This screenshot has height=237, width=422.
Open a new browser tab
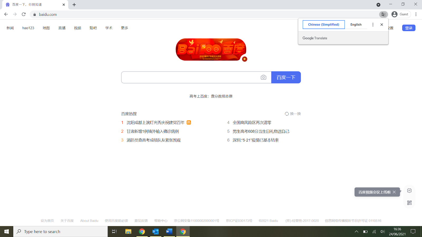click(x=74, y=5)
